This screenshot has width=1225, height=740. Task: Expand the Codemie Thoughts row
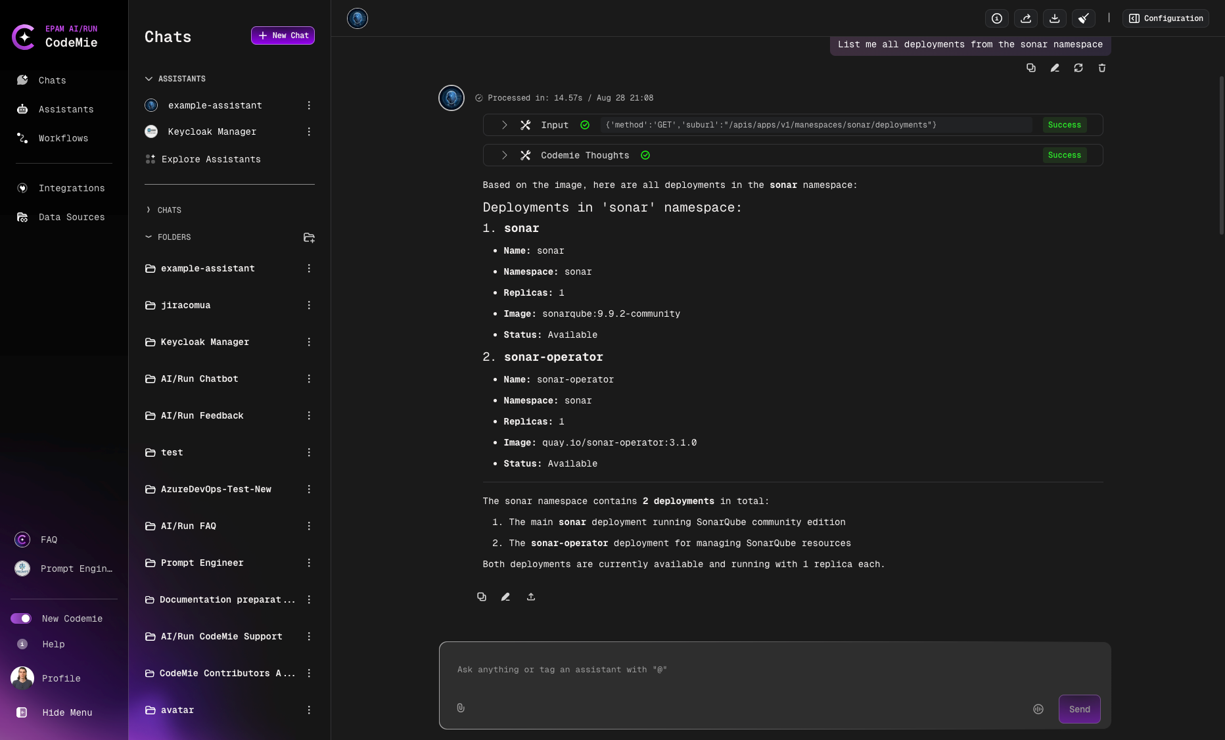coord(505,155)
